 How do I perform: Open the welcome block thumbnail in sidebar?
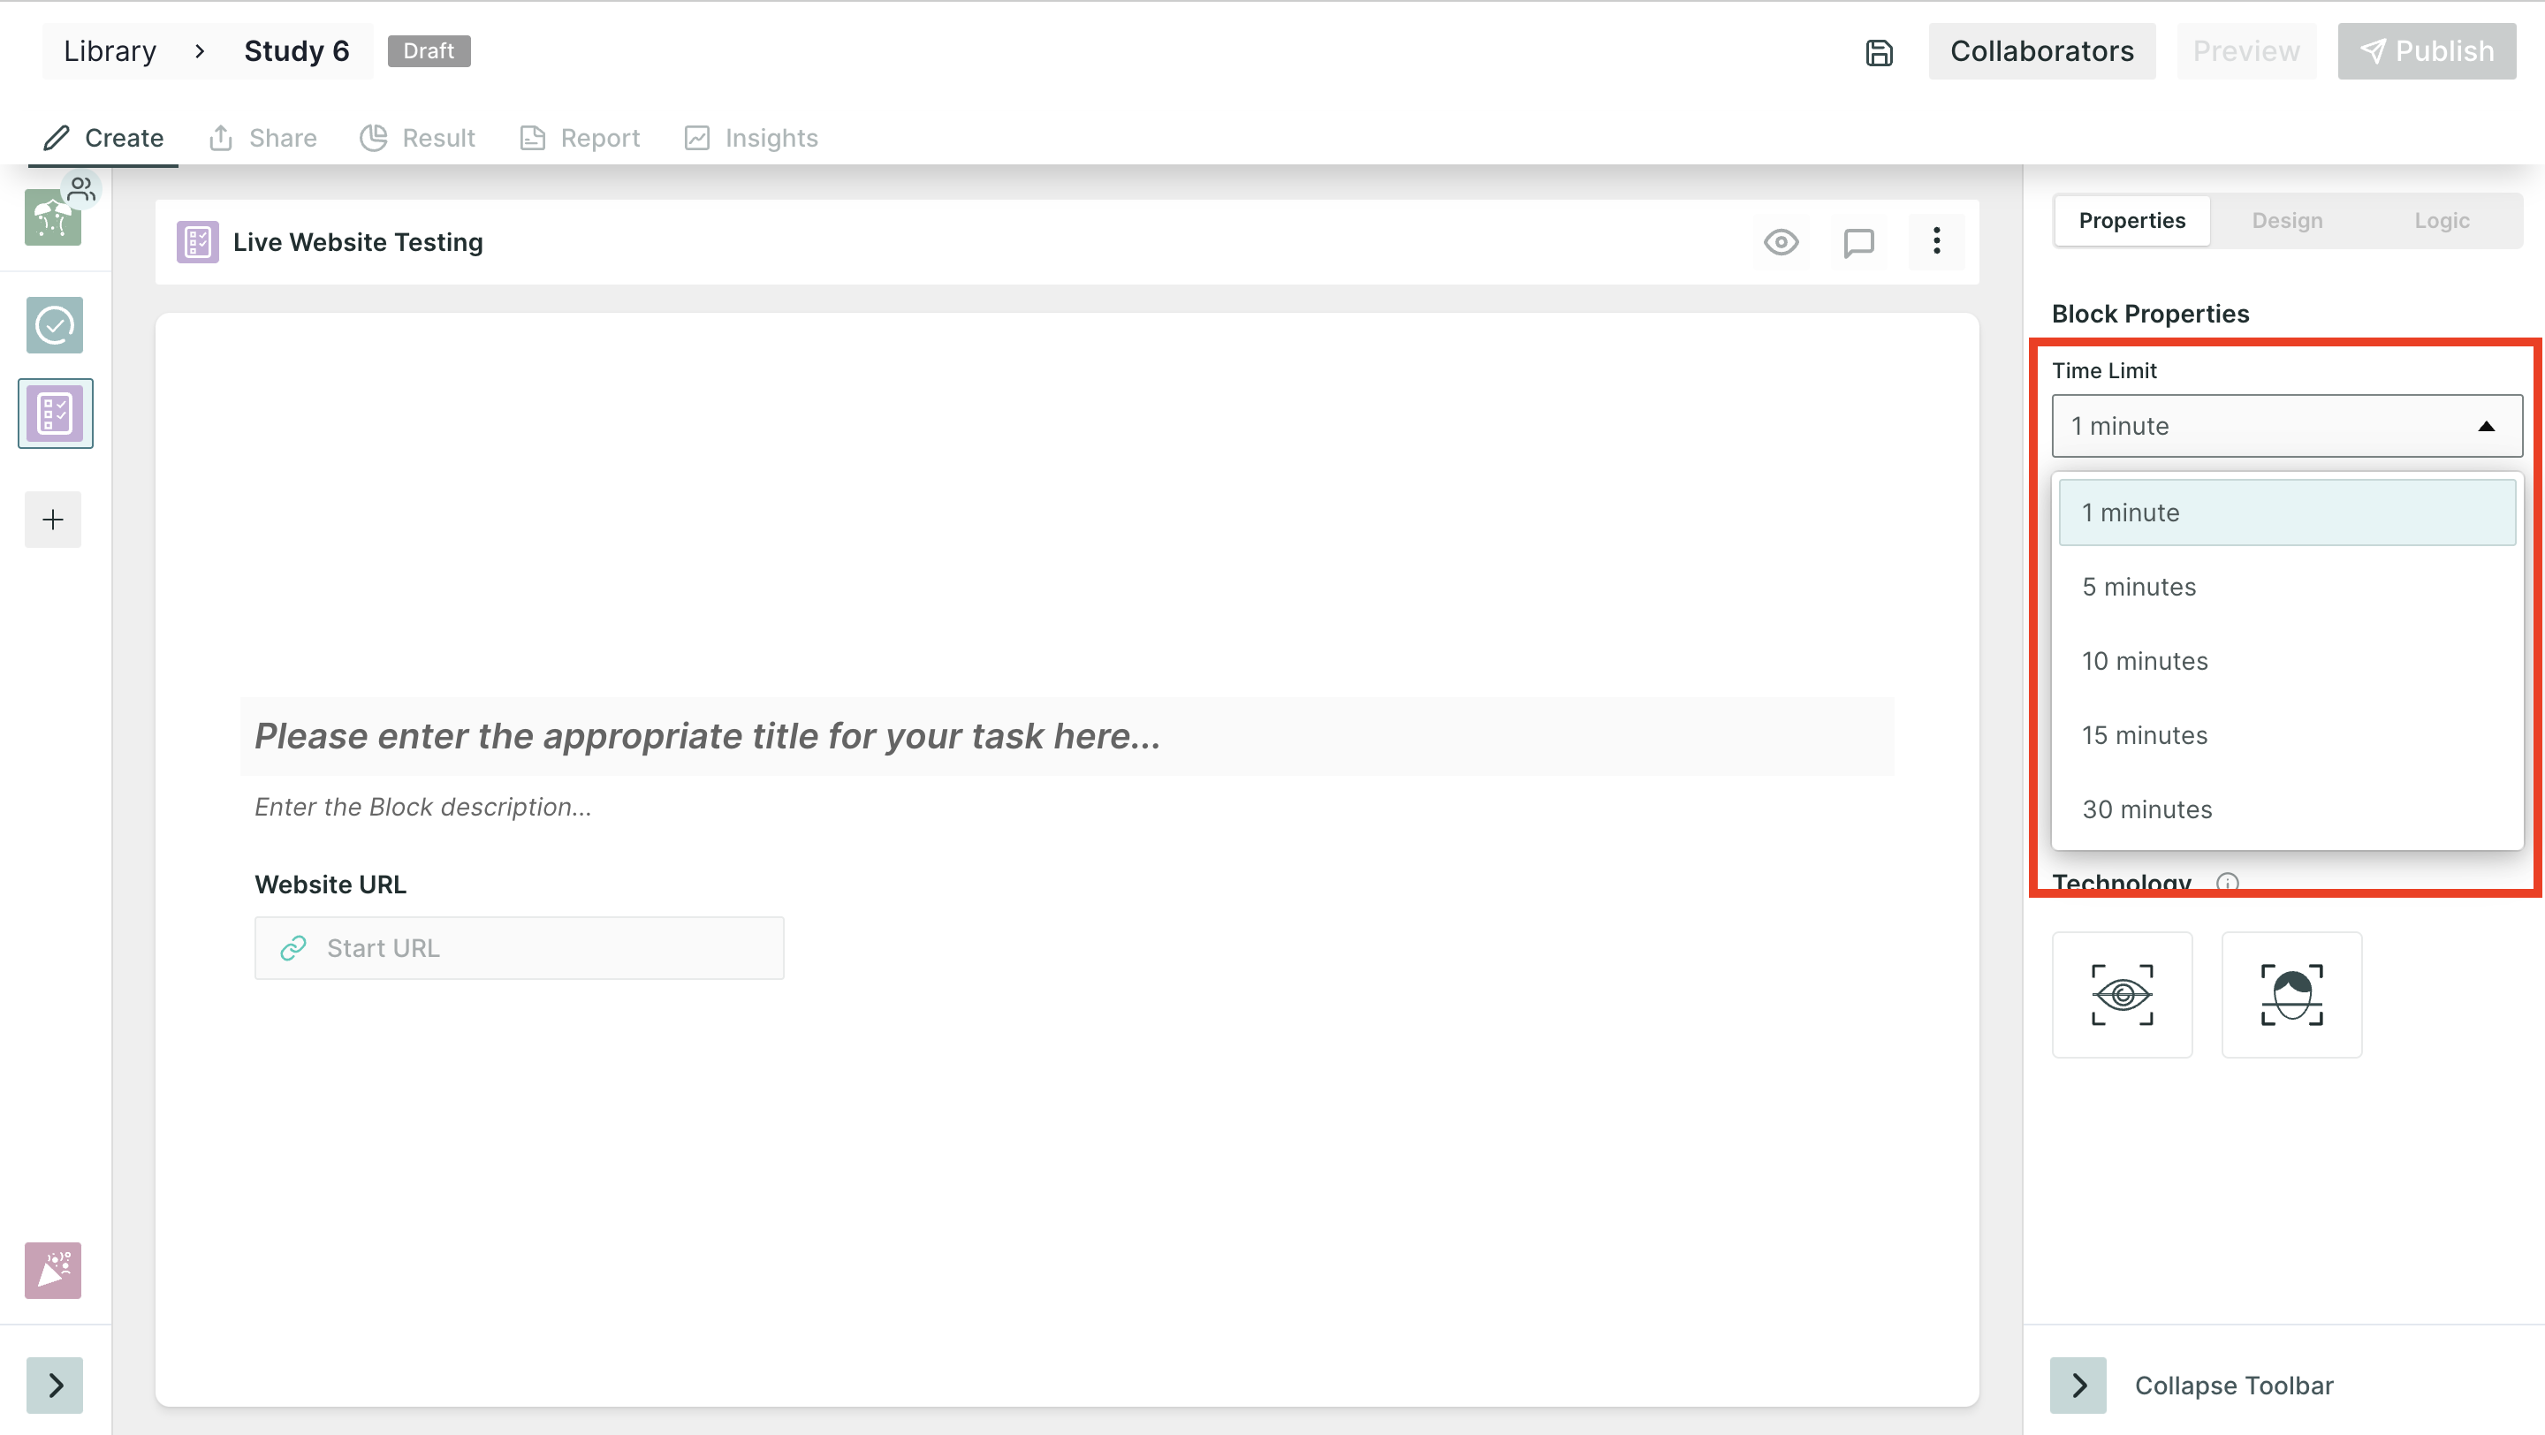(x=52, y=217)
